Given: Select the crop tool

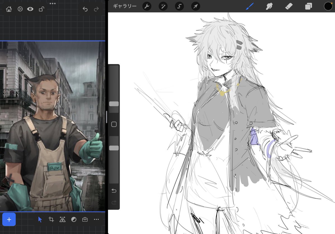Looking at the screenshot, I should click(51, 219).
